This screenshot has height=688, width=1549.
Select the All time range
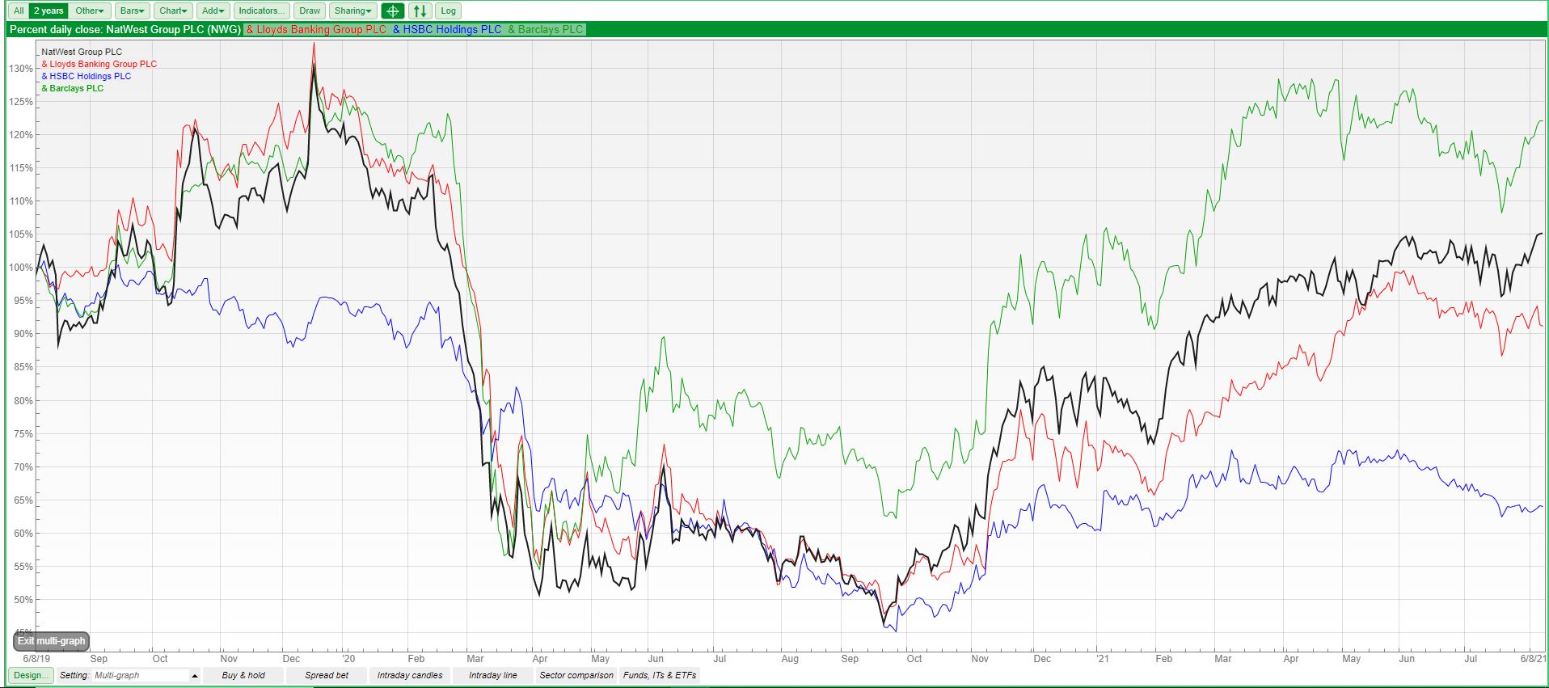click(x=19, y=11)
